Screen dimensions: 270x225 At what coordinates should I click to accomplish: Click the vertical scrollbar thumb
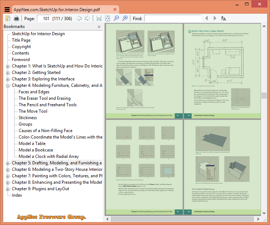coord(264,95)
